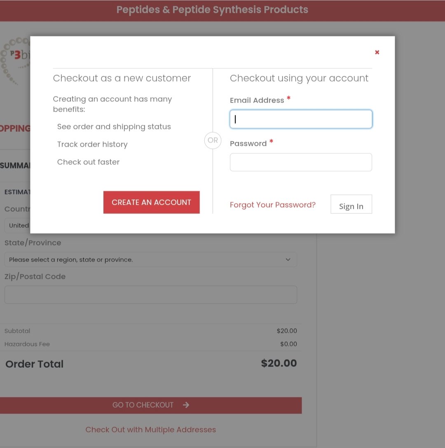Screen dimensions: 445x448
Task: Click the chevron arrow in State/Province selector
Action: 288,259
